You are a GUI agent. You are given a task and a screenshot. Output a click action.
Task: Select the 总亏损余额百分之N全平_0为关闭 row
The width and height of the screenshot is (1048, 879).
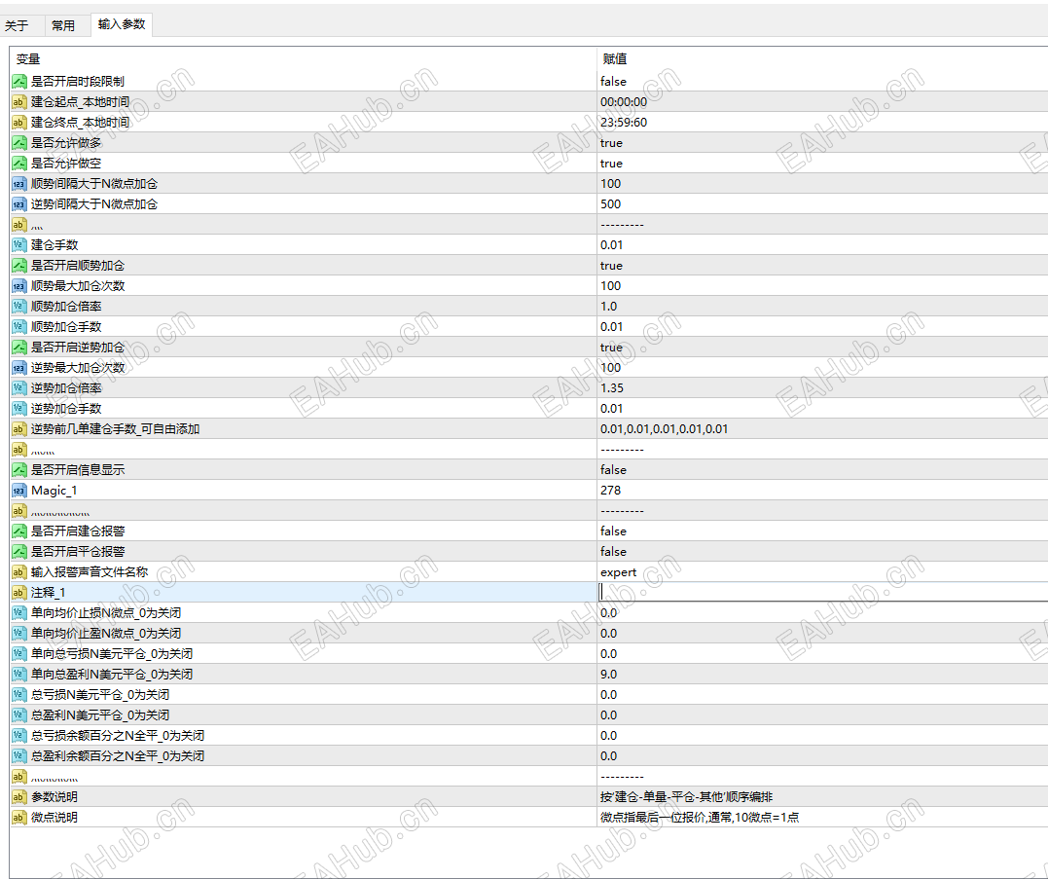click(528, 736)
